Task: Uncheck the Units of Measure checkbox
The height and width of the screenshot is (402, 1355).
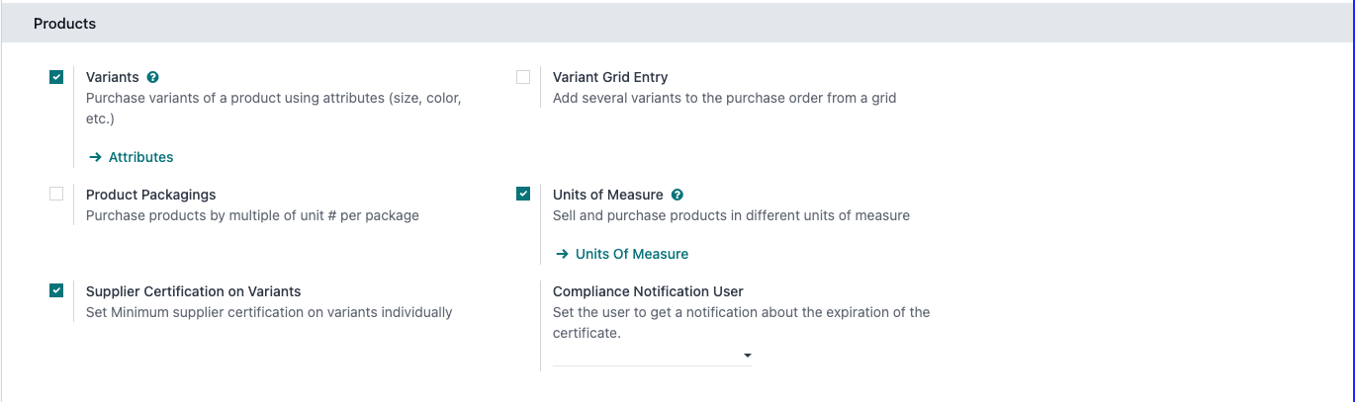Action: pyautogui.click(x=523, y=195)
